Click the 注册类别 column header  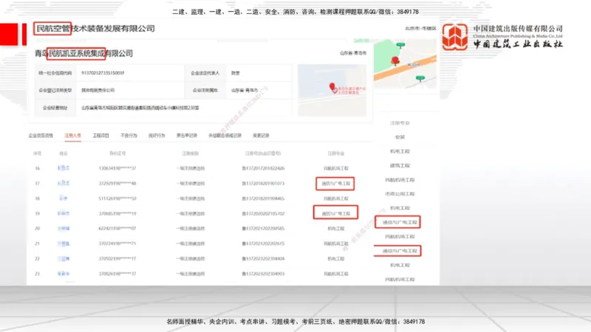pos(190,153)
